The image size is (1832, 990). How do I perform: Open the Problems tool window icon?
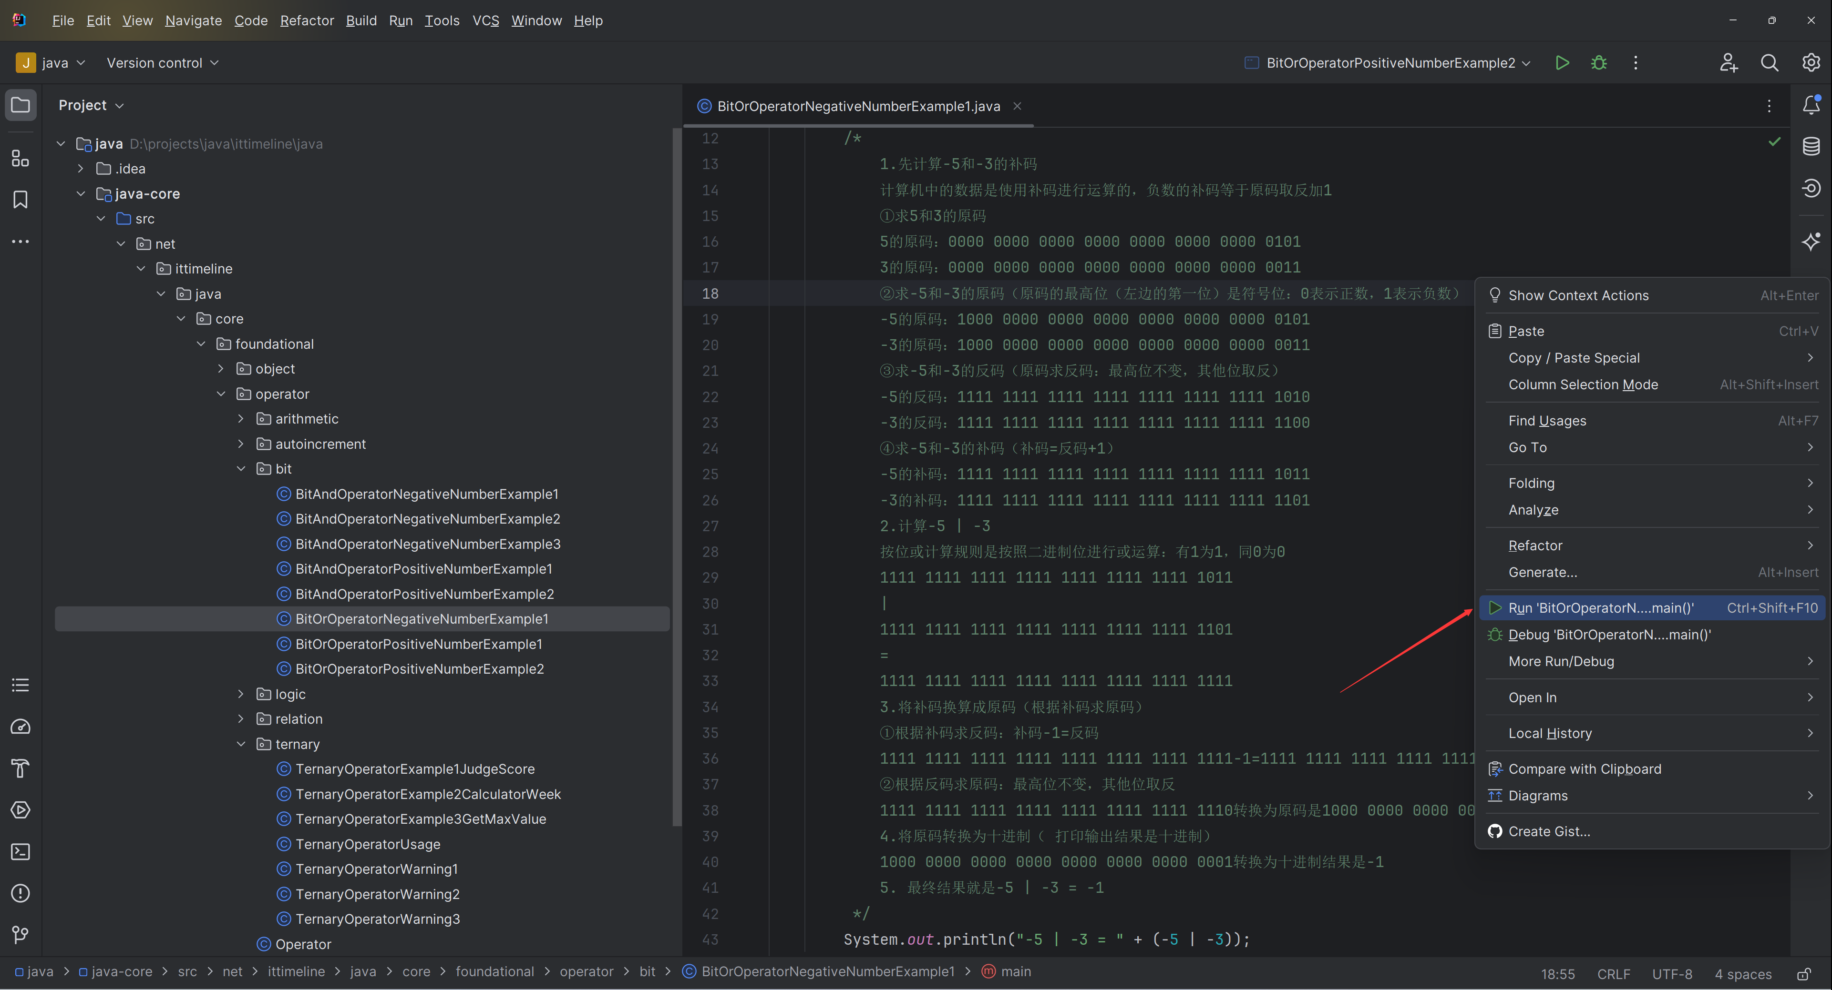pyautogui.click(x=21, y=893)
